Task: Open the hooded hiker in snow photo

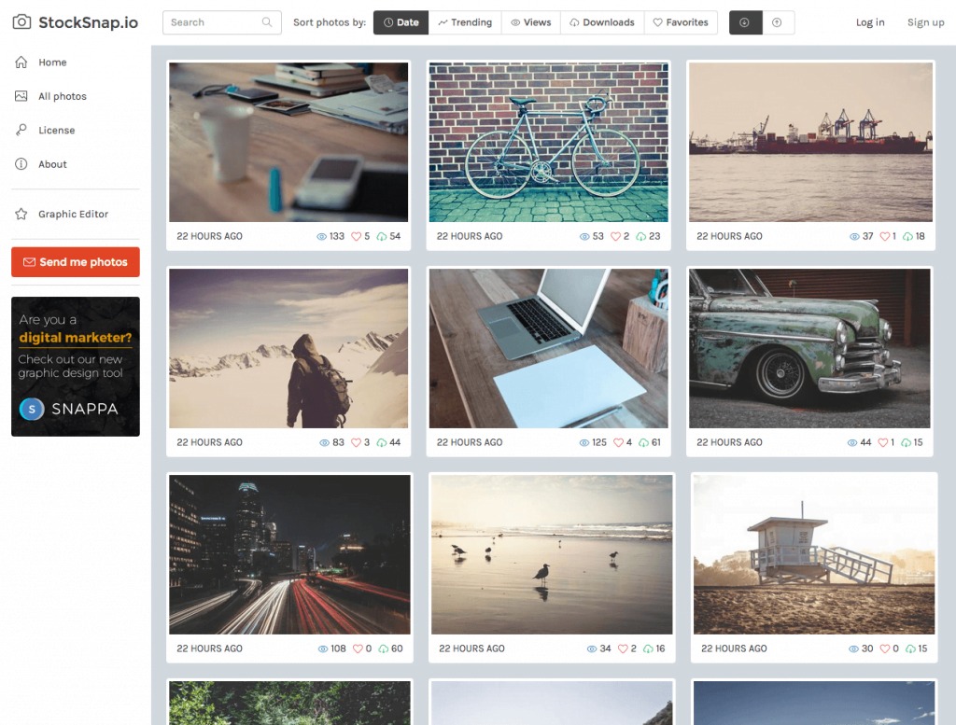Action: pyautogui.click(x=288, y=348)
